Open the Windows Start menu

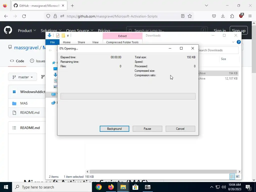[x=6, y=187]
